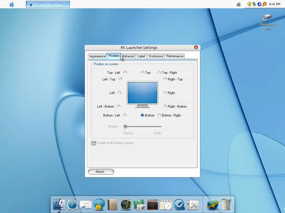Image resolution: width=285 pixels, height=213 pixels.
Task: Click the keyboard icon in the top bar
Action: tap(239, 4)
